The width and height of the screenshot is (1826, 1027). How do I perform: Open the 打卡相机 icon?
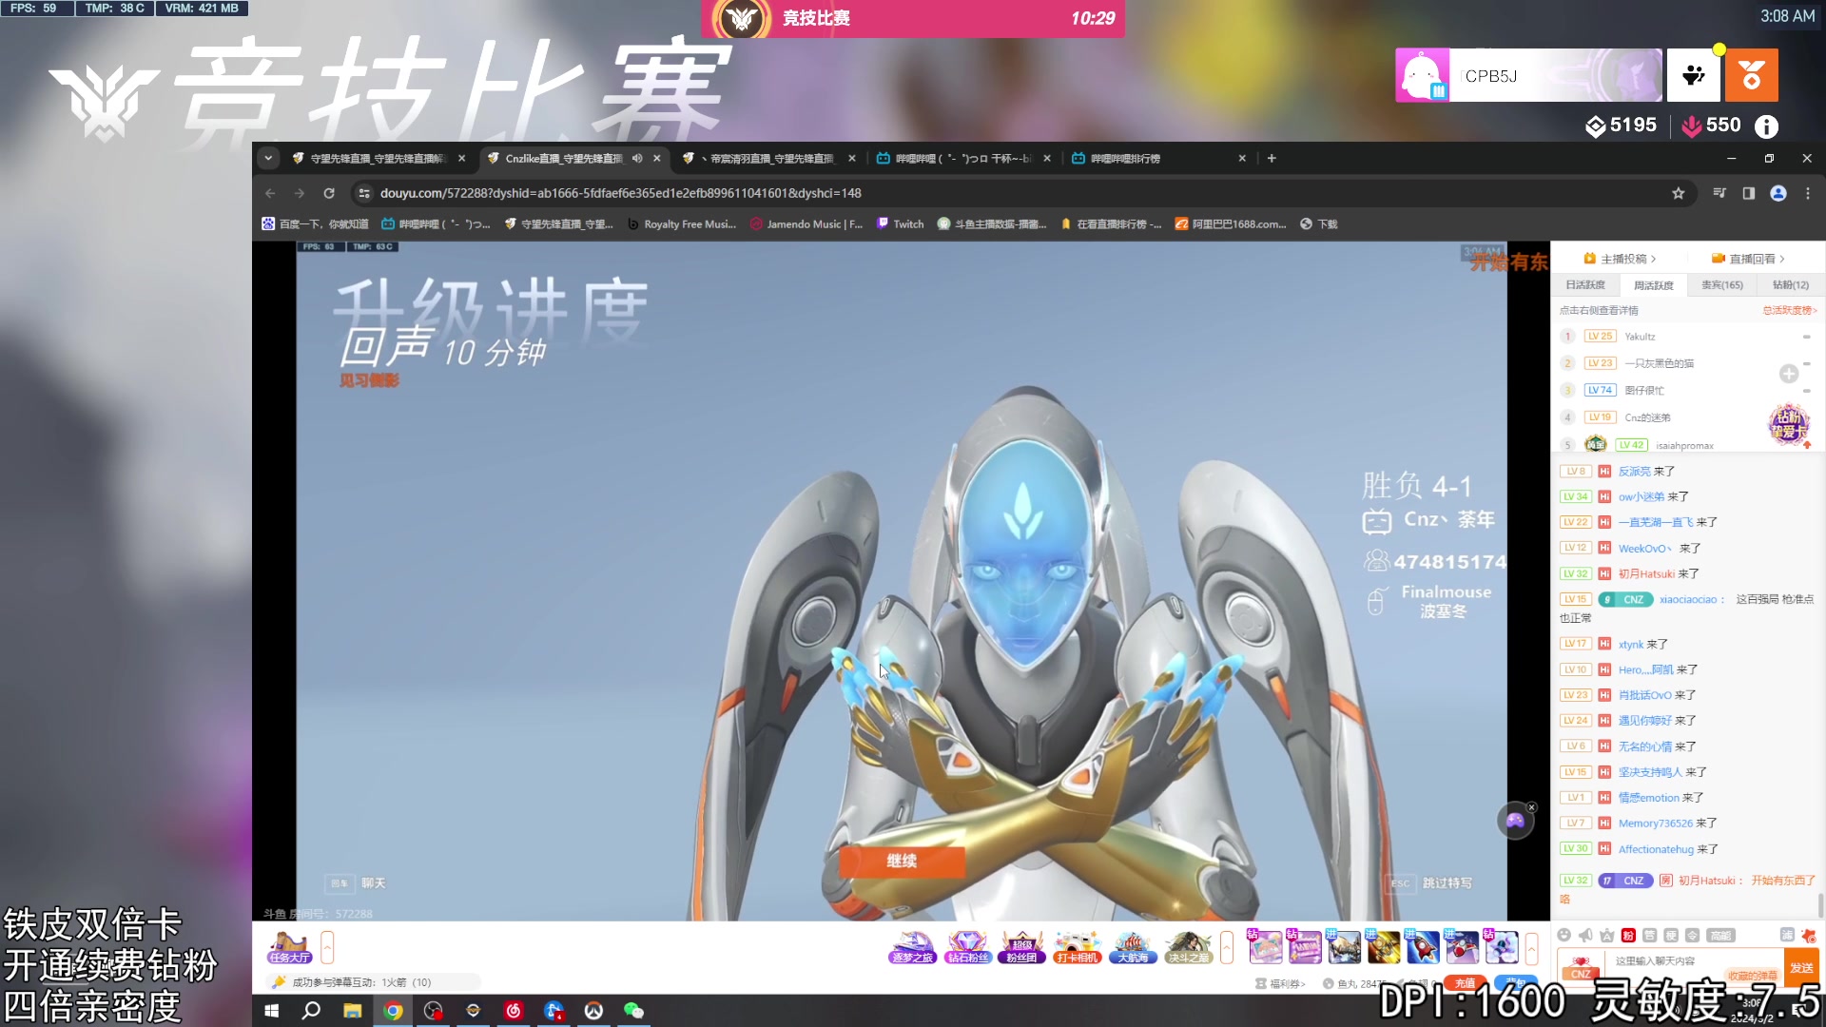pyautogui.click(x=1078, y=947)
